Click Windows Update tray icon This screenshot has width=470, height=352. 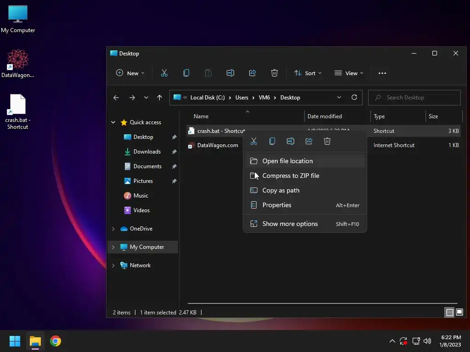tap(403, 341)
